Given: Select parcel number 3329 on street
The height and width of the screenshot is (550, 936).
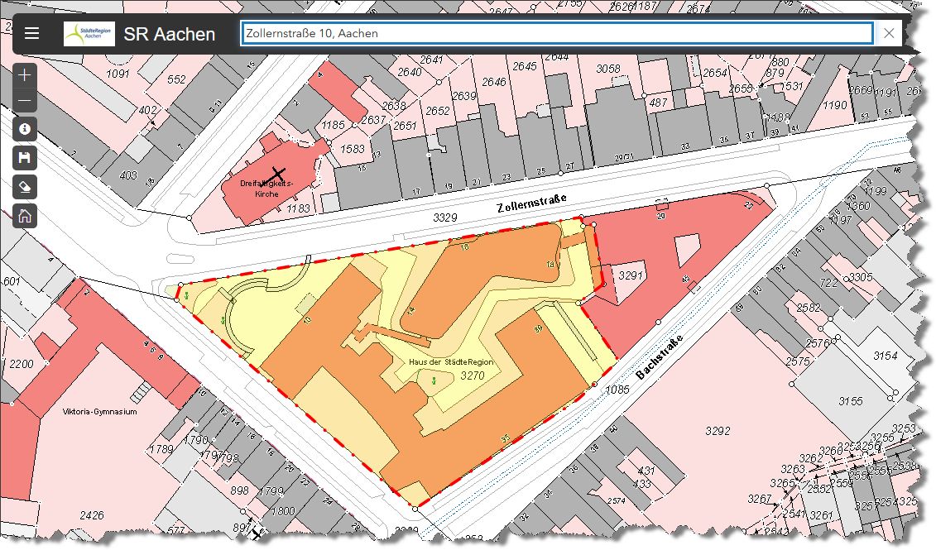Looking at the screenshot, I should [x=445, y=218].
